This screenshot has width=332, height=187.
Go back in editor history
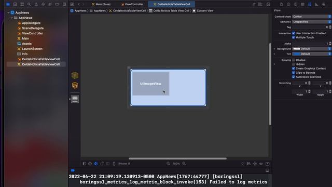(79, 4)
